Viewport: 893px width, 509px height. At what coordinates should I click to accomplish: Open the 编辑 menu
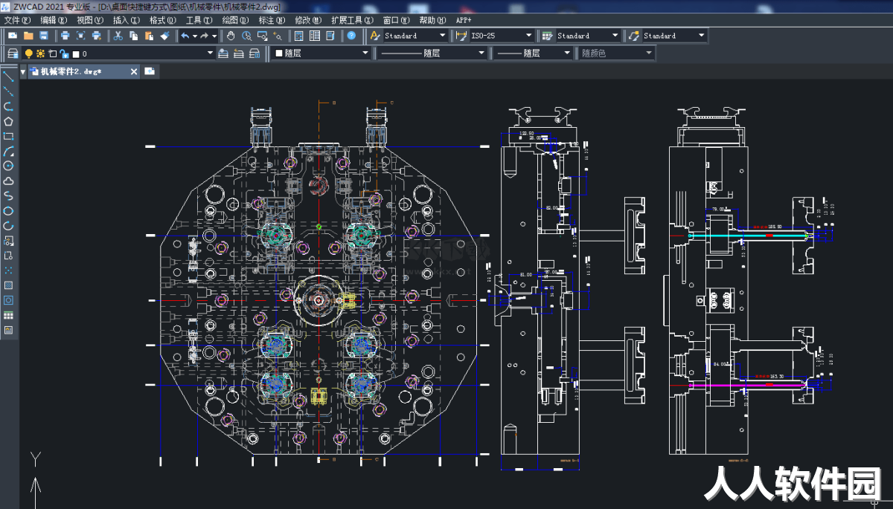tap(53, 20)
